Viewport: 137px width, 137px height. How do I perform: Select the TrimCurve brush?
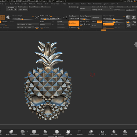point(102,132)
